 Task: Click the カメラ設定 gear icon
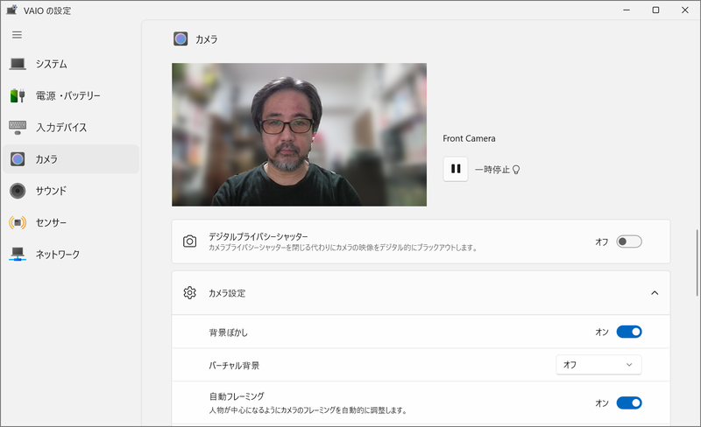[189, 293]
